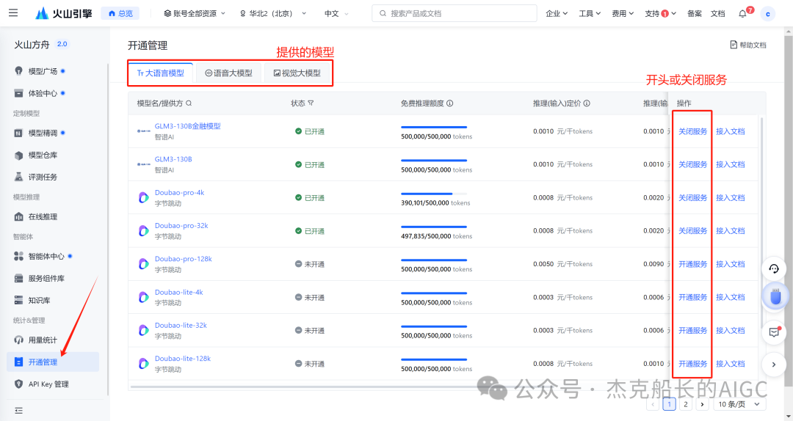The image size is (793, 421).
Task: Click 关闭服务 for Doubao-pro-32k
Action: (692, 231)
